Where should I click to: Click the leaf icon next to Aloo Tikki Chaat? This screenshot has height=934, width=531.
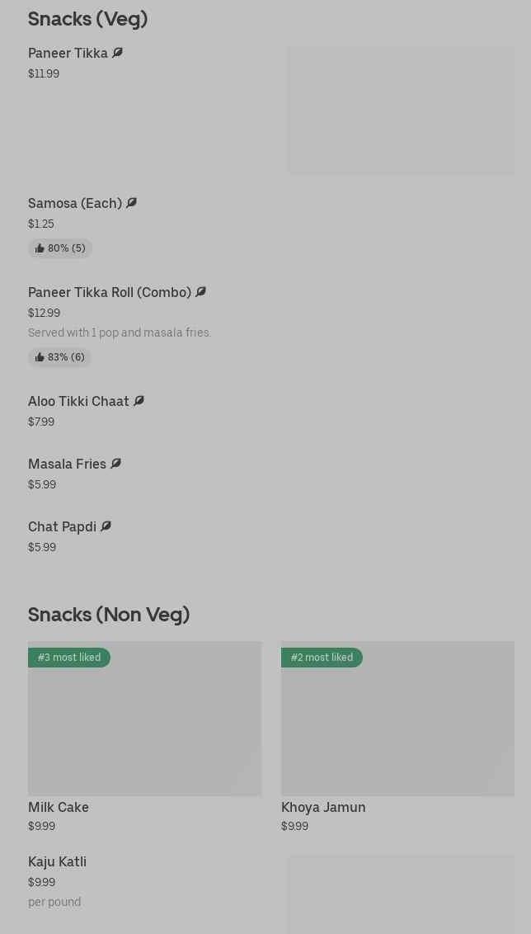[x=139, y=401]
